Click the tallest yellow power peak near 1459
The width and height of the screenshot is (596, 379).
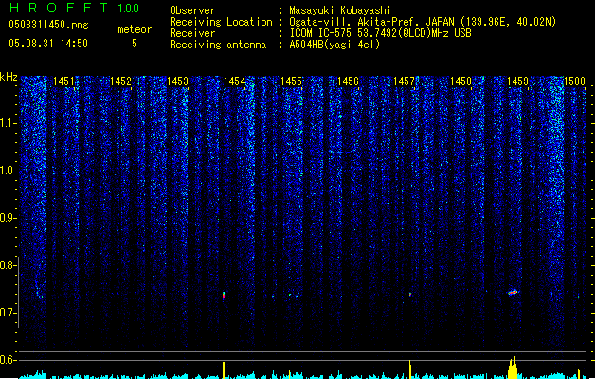pyautogui.click(x=514, y=368)
